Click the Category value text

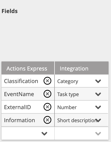(x=68, y=82)
